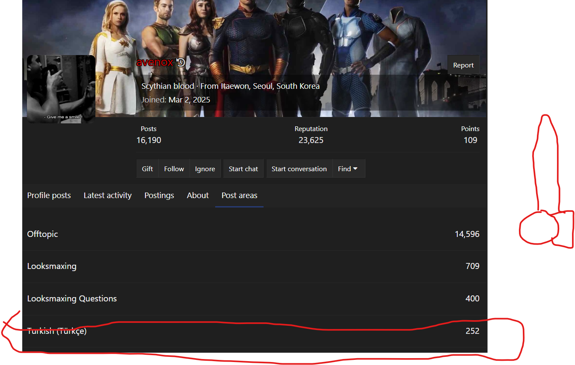
Task: Open the Turkish (Türkçe) post area
Action: point(255,331)
